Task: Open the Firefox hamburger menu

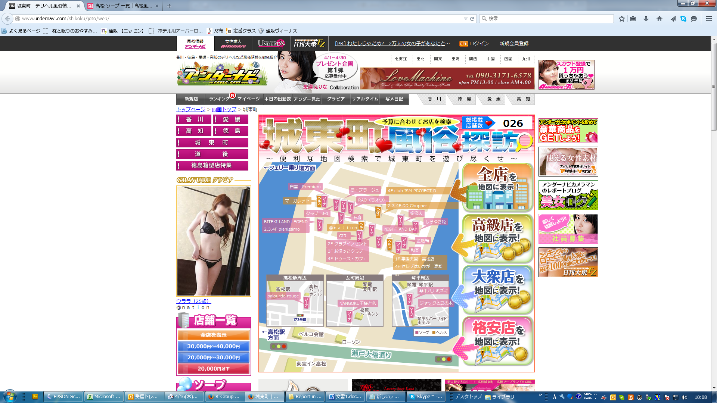Action: click(x=709, y=19)
